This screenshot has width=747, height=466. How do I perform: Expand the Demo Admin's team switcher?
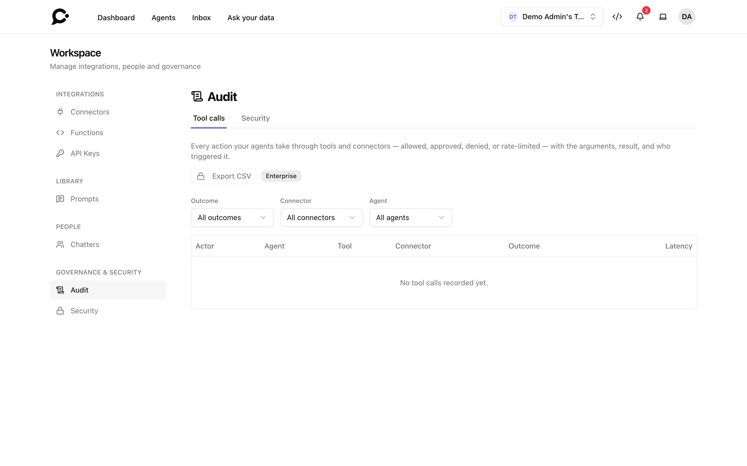coord(552,17)
